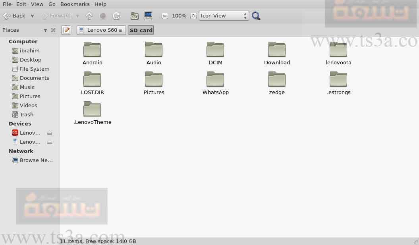The image size is (419, 245).
Task: Select the Pictures folder icon in file view
Action: tap(154, 79)
